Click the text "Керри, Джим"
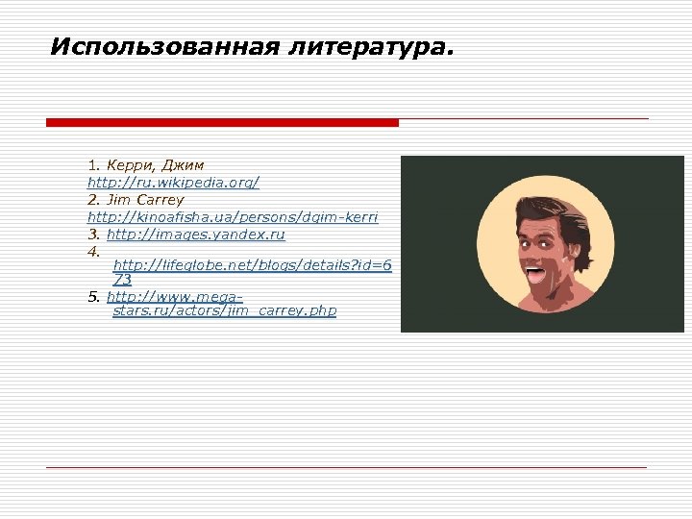The image size is (692, 519). (x=156, y=165)
